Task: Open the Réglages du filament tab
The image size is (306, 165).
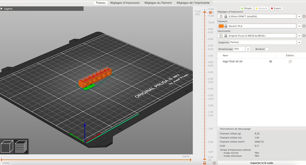Action: [158, 3]
